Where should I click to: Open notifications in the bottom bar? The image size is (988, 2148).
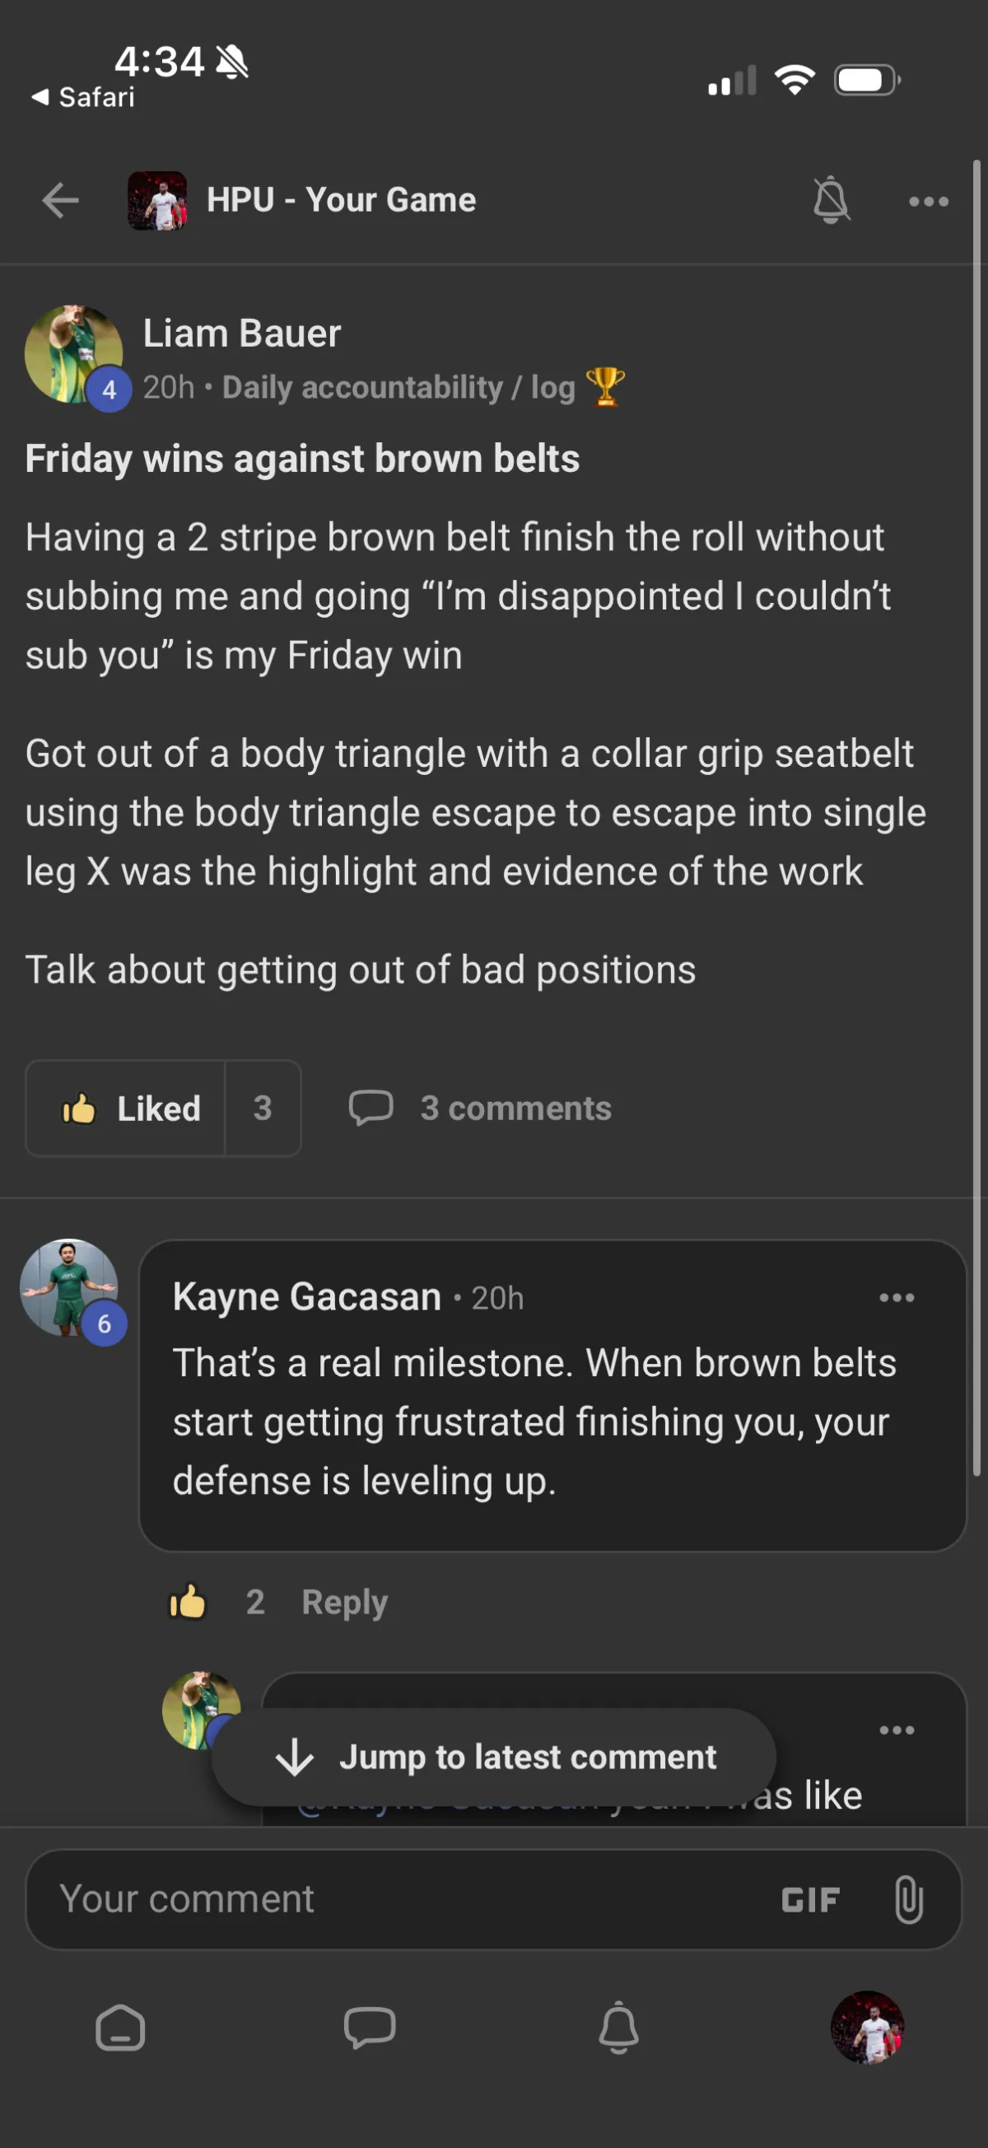[618, 2027]
